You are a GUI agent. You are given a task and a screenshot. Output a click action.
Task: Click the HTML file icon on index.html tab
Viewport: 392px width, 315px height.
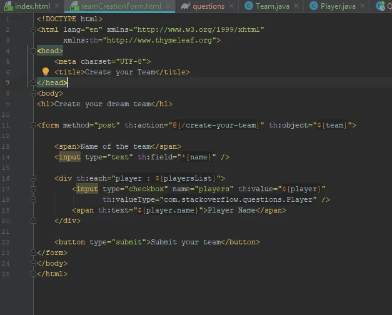[x=9, y=6]
